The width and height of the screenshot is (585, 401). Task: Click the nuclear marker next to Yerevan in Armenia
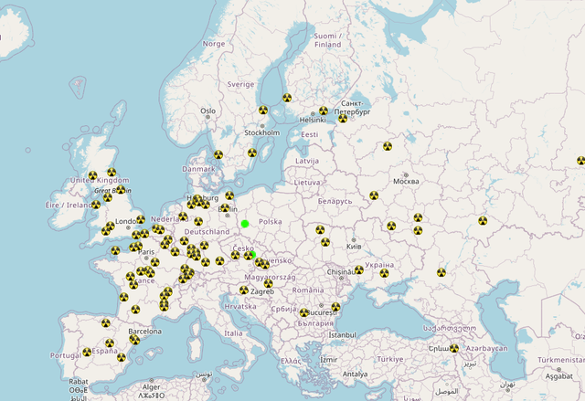pos(454,348)
